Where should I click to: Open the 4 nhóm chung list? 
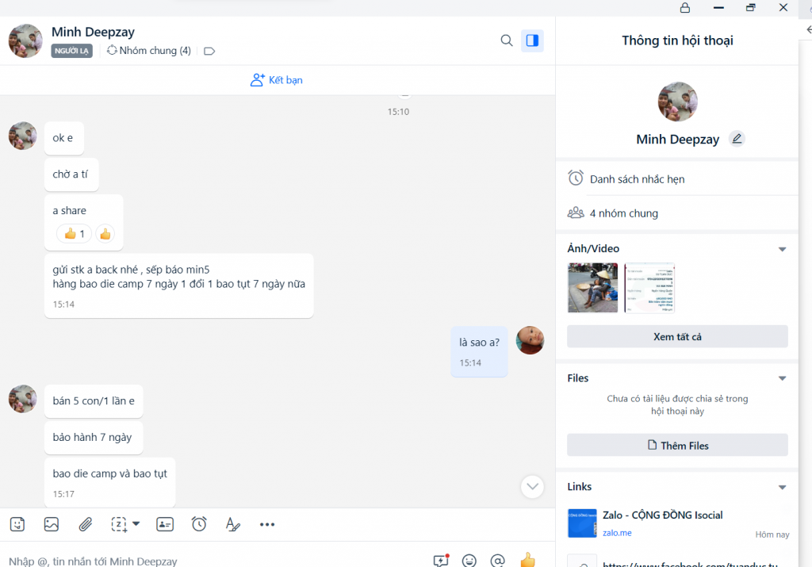[x=623, y=213]
